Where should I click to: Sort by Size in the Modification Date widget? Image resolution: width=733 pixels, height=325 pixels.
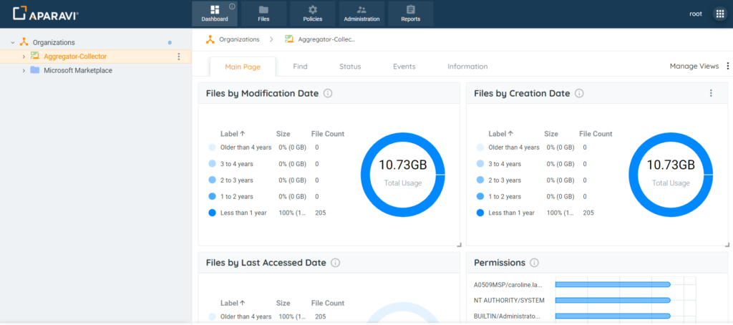tap(283, 134)
